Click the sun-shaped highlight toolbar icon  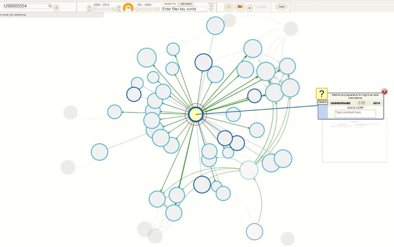[229, 7]
